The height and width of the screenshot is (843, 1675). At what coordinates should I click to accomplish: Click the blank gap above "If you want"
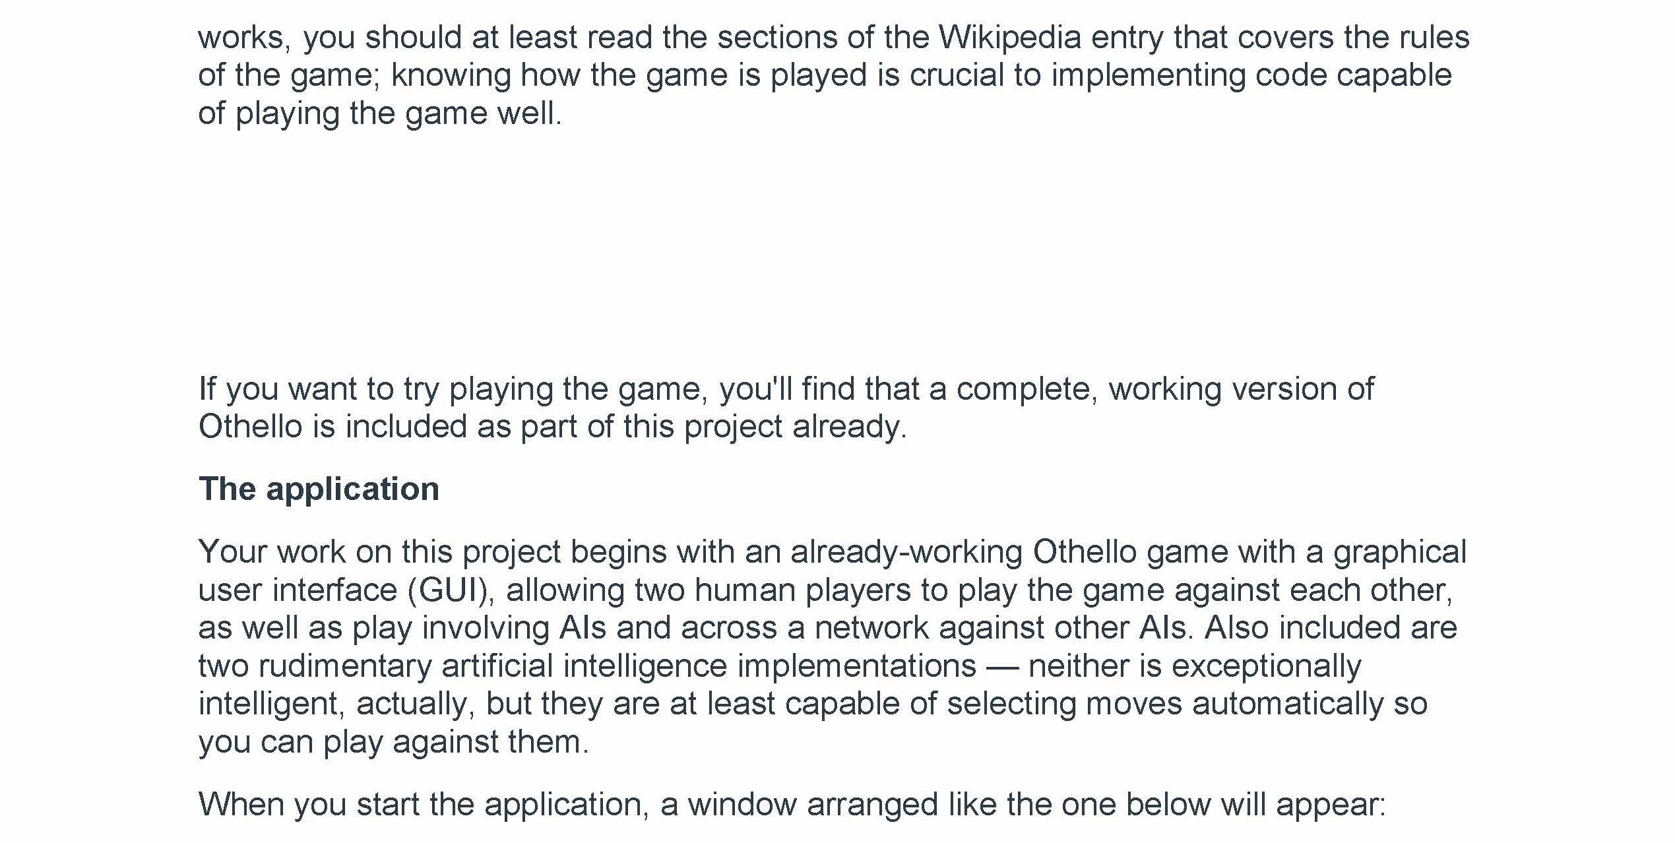[x=792, y=251]
